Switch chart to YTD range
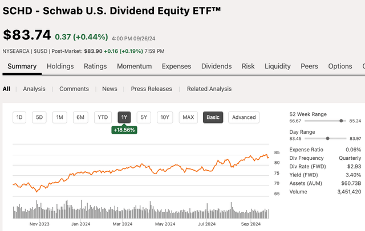 (x=103, y=118)
